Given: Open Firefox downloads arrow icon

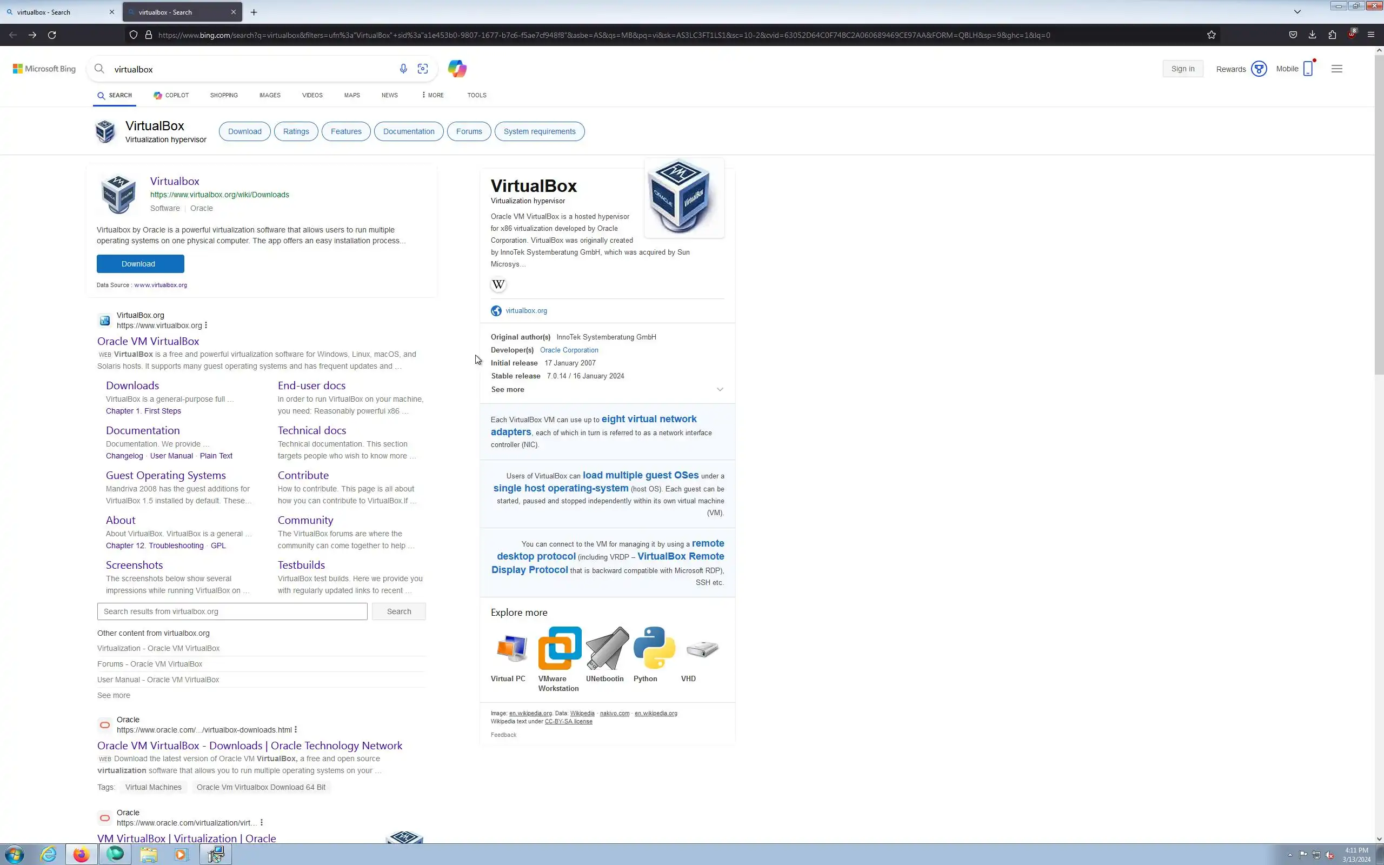Looking at the screenshot, I should pos(1312,35).
